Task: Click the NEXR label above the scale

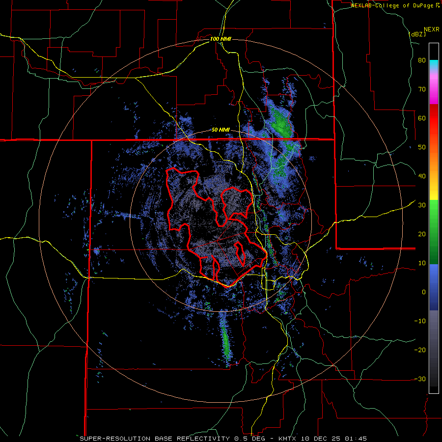Action: pos(431,29)
